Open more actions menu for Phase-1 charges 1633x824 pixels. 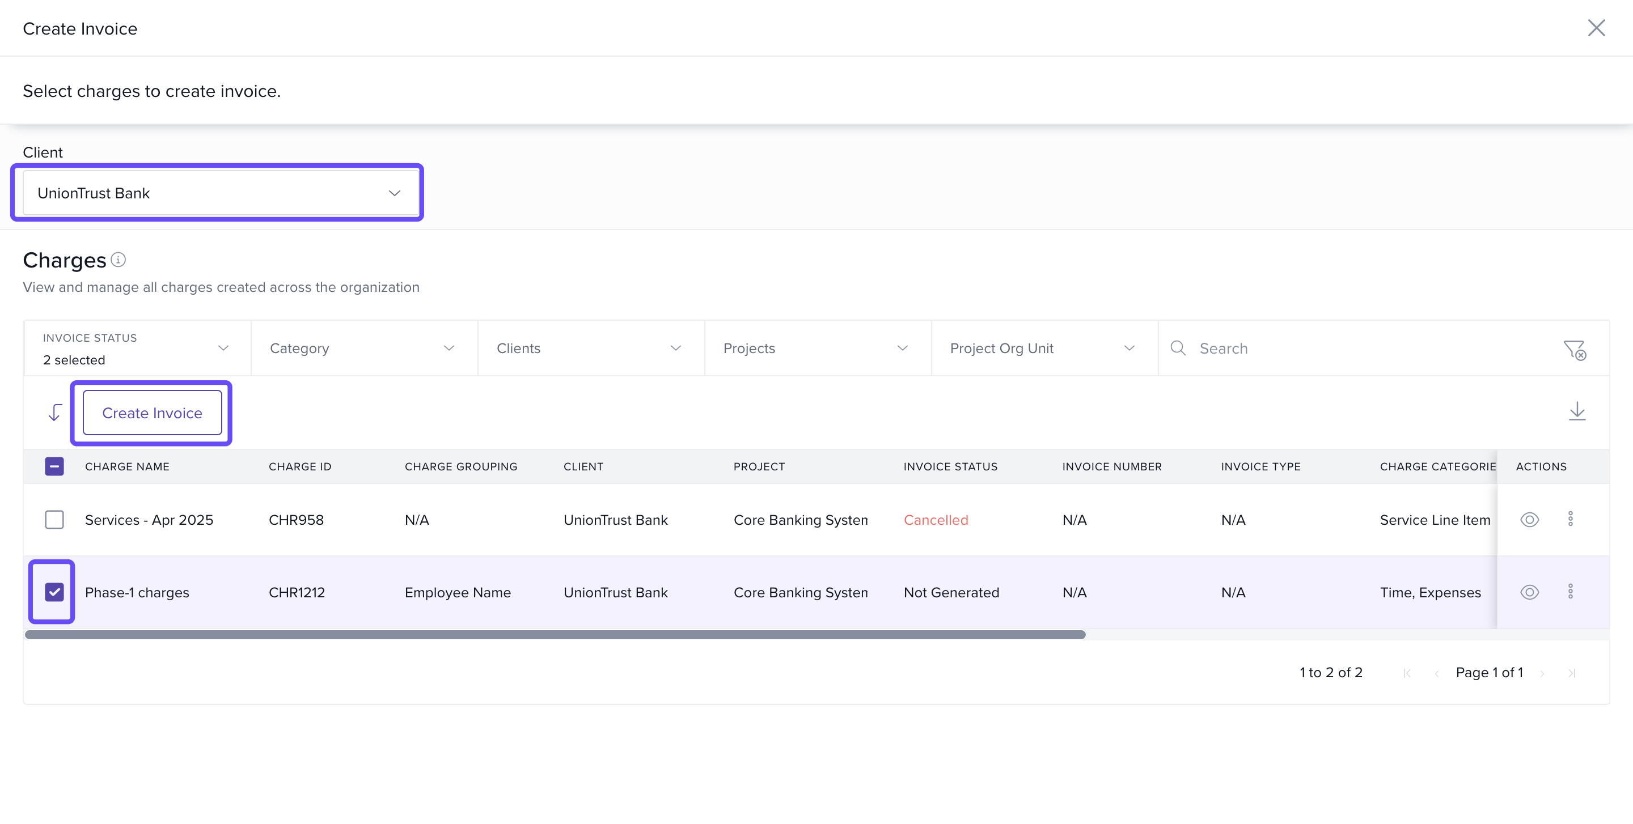click(x=1570, y=592)
